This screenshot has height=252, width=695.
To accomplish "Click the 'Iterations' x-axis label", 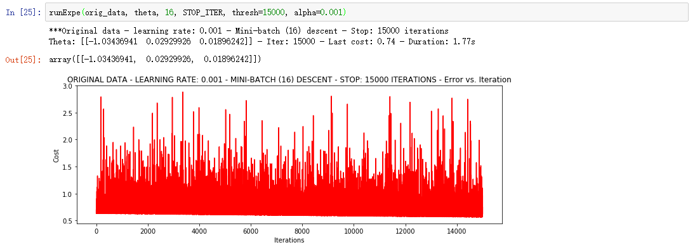I will [x=289, y=240].
